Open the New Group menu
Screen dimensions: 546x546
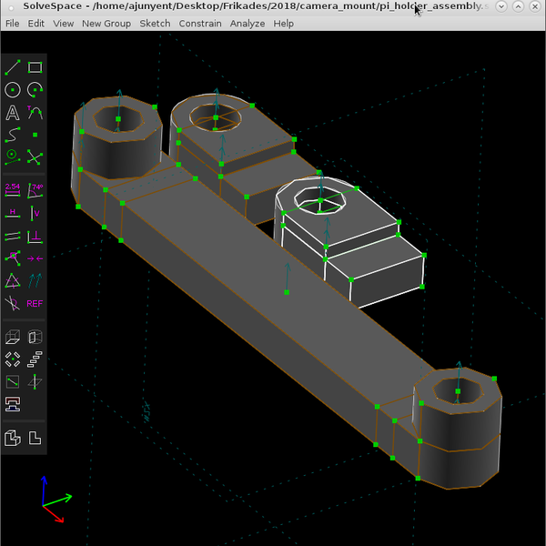coord(106,24)
